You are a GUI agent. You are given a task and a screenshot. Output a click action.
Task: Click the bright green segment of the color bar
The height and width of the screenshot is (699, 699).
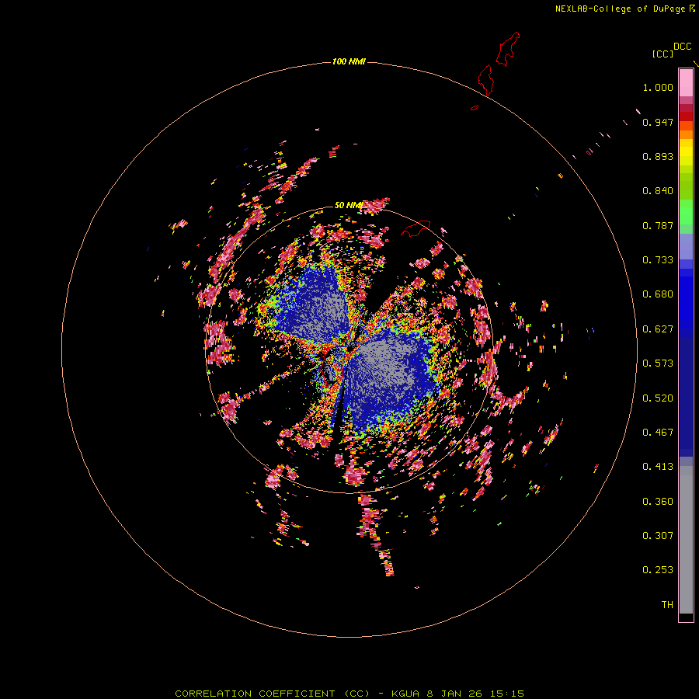point(686,212)
